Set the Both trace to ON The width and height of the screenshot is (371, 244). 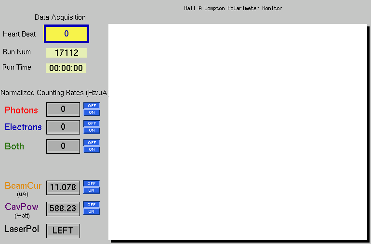pyautogui.click(x=92, y=149)
